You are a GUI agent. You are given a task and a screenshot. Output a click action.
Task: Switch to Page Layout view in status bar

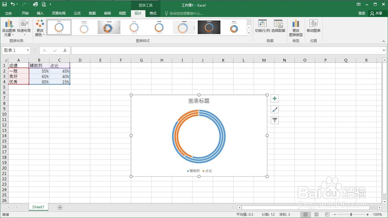tap(316, 215)
